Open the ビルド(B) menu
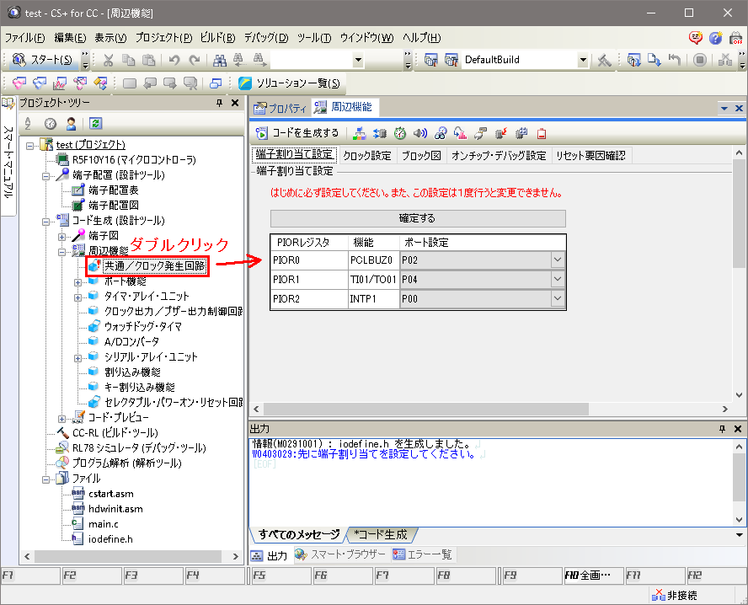Image resolution: width=748 pixels, height=605 pixels. pos(217,38)
